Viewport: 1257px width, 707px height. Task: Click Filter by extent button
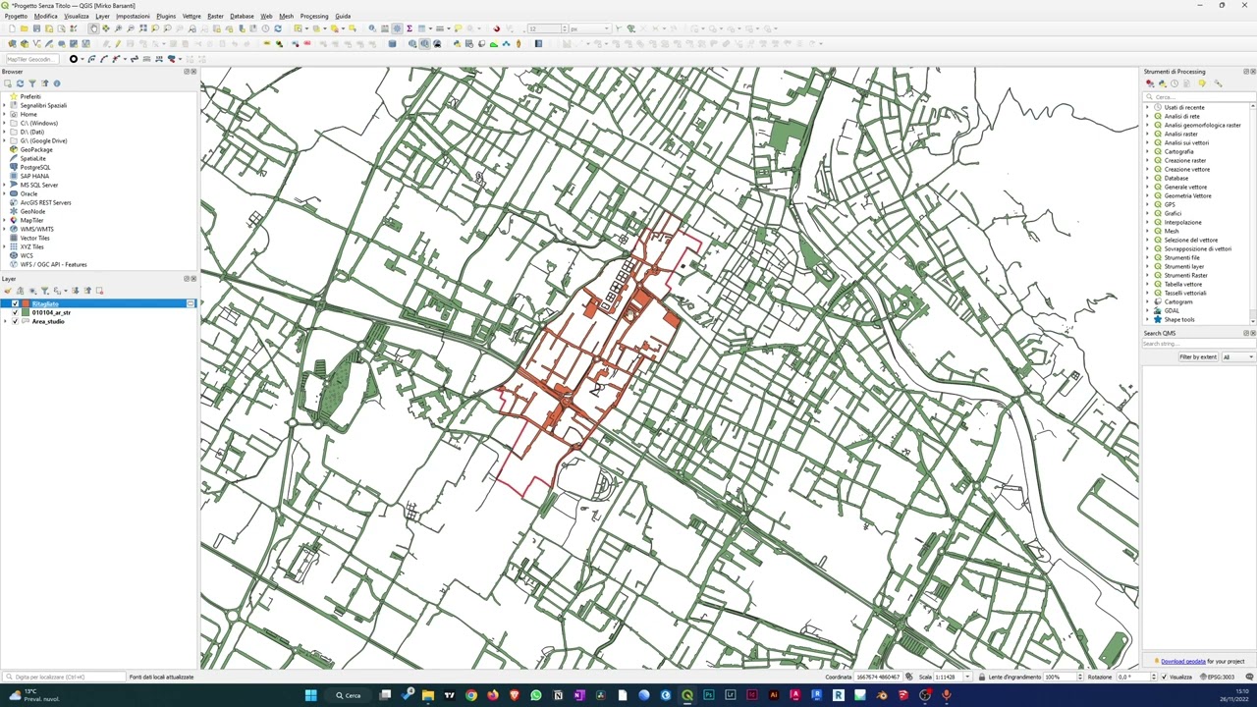coord(1197,357)
